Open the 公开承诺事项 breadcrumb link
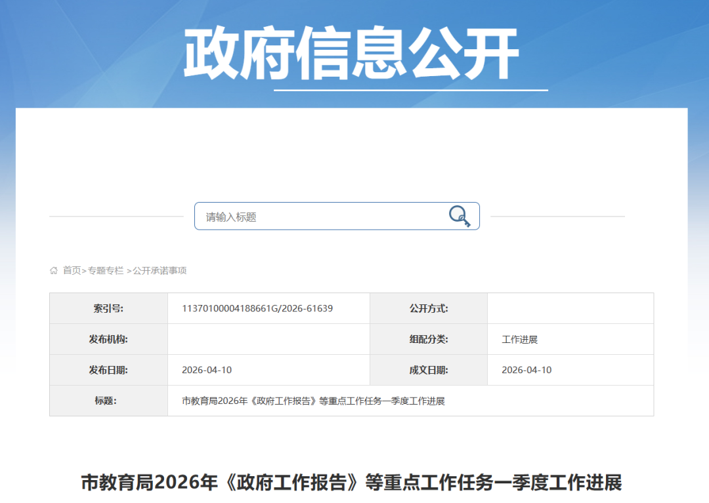The image size is (709, 503). click(160, 270)
